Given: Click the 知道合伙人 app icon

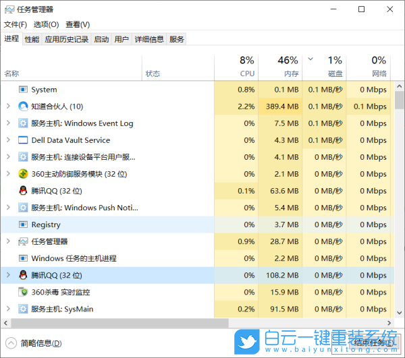Looking at the screenshot, I should 23,107.
